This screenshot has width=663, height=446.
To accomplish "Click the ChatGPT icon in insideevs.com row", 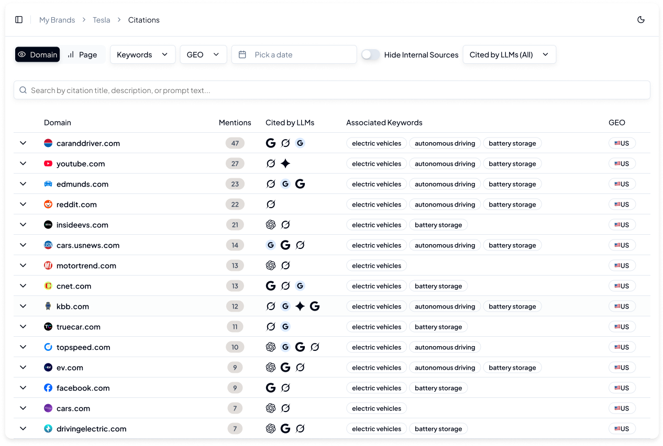I will 271,225.
